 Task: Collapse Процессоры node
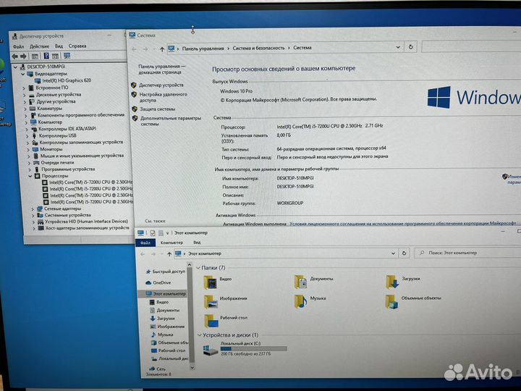coord(30,176)
